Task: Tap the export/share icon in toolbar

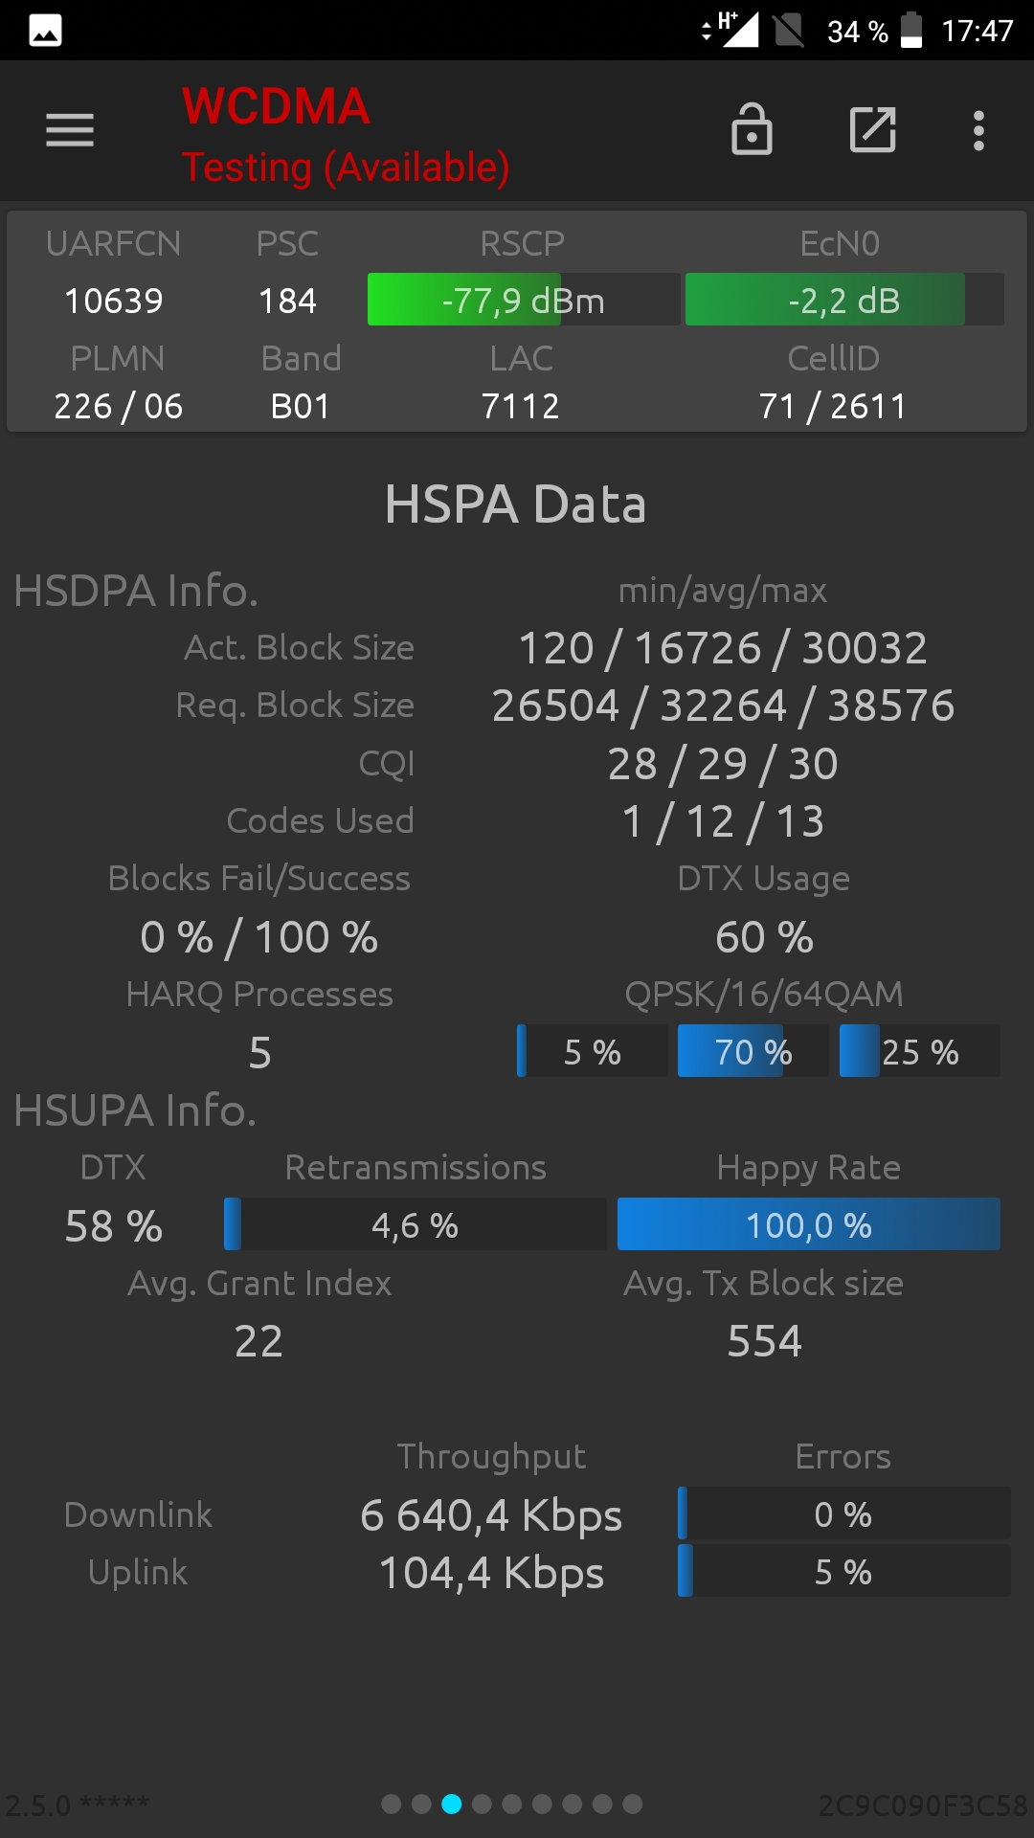Action: [873, 130]
